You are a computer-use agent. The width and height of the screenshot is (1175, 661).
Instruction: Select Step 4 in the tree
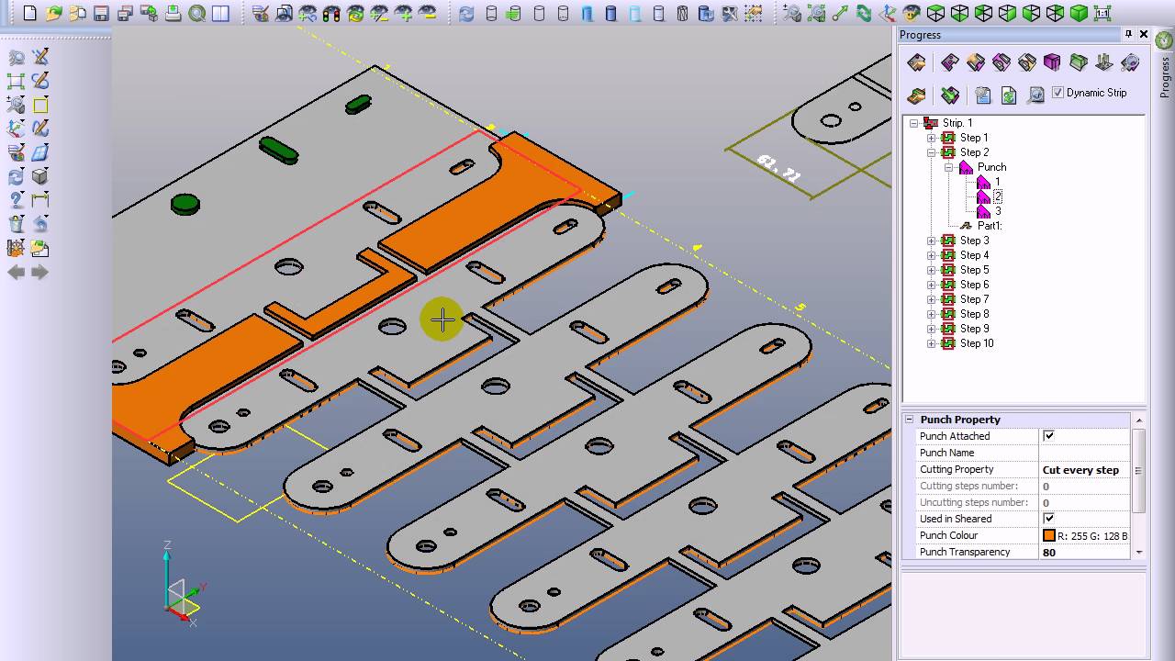(974, 255)
